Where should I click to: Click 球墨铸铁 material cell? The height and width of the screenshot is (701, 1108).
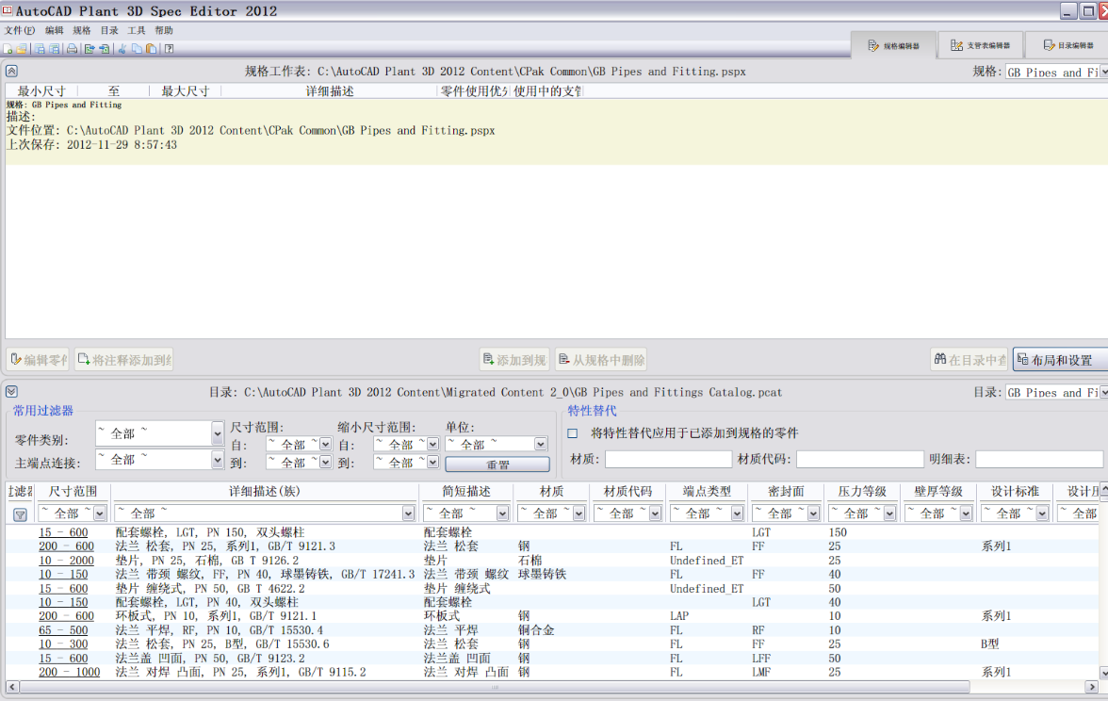coord(542,574)
